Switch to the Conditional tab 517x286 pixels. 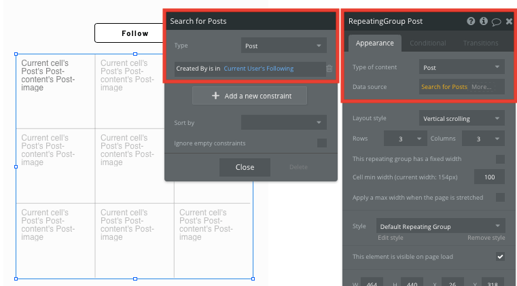pyautogui.click(x=427, y=43)
